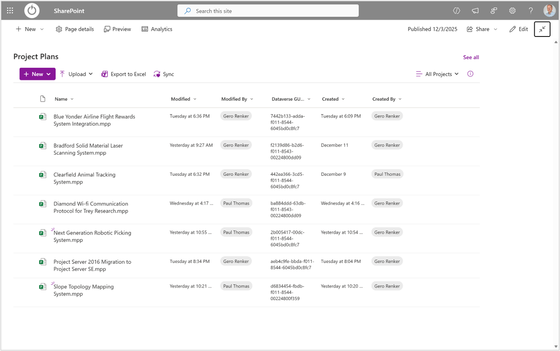
Task: Click the library information icon
Action: [470, 74]
